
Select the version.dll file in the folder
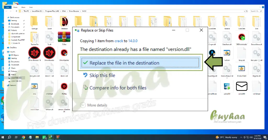click(x=49, y=104)
